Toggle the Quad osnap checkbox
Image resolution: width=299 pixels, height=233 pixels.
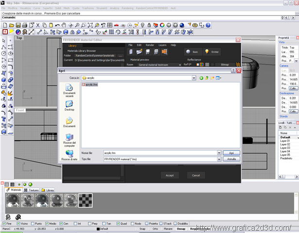pyautogui.click(x=118, y=223)
